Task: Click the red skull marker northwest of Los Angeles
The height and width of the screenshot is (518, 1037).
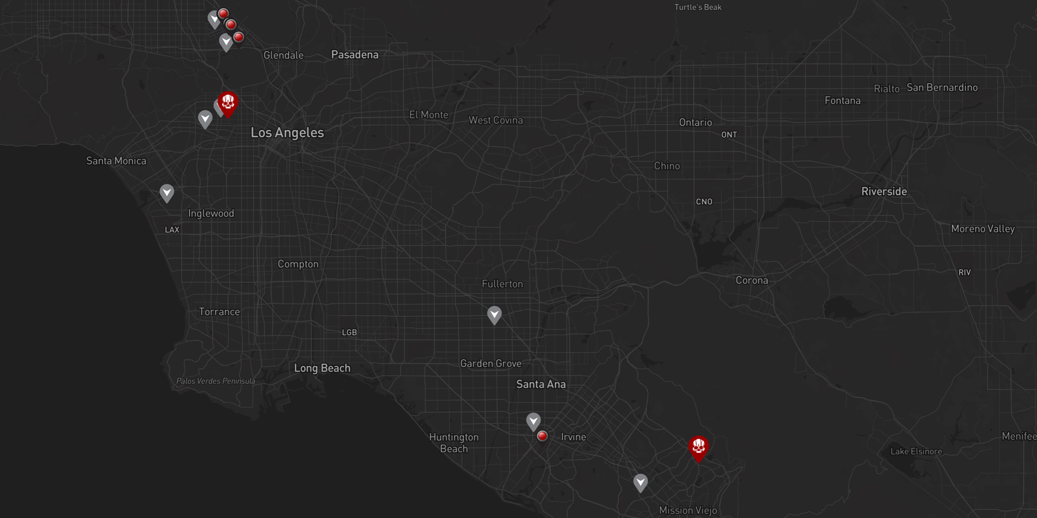Action: click(x=228, y=103)
